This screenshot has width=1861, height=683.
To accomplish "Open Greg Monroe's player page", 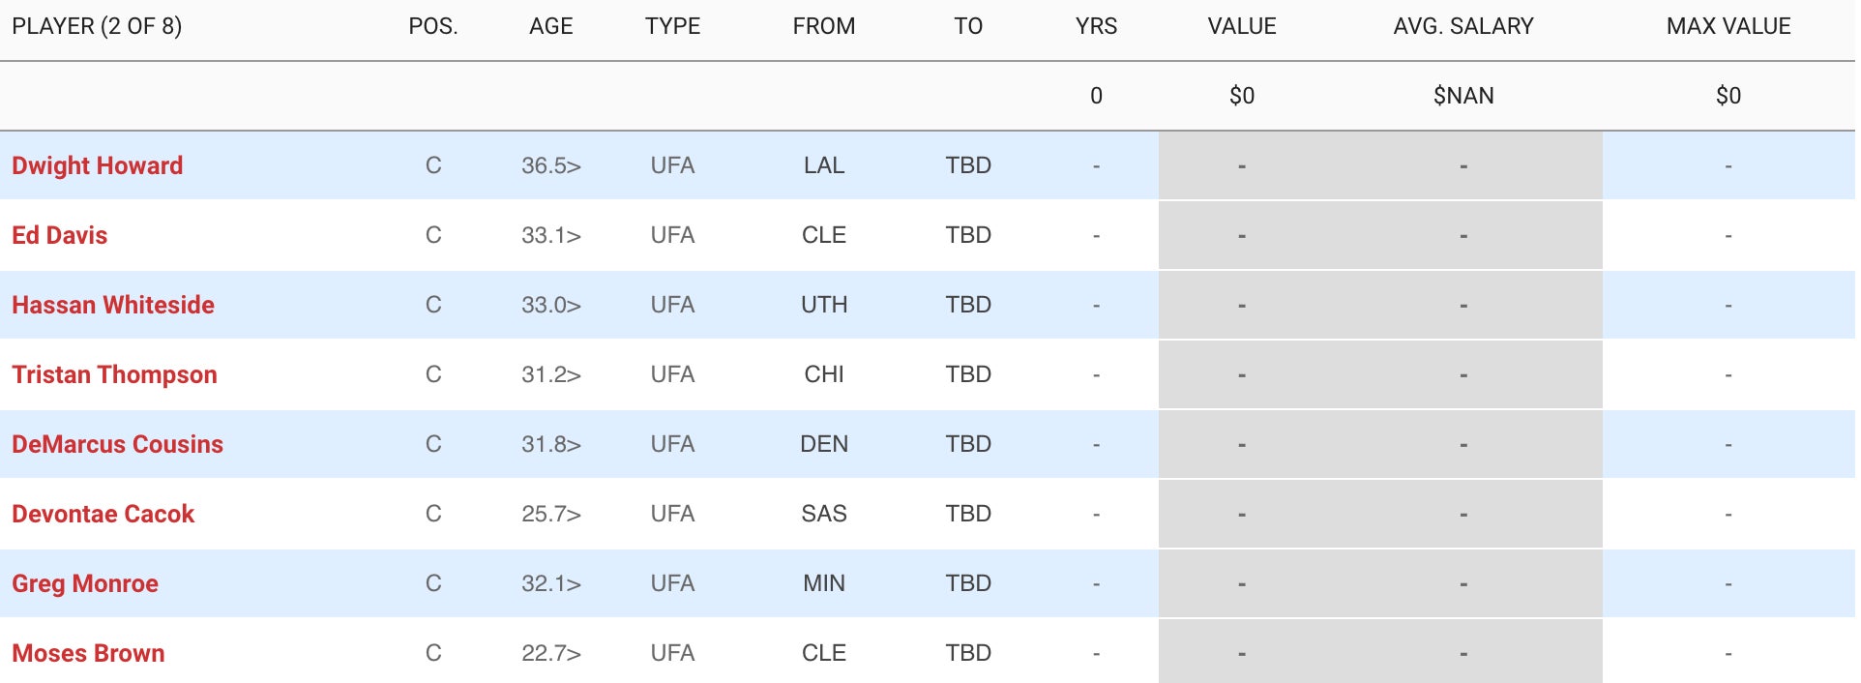I will [x=85, y=583].
